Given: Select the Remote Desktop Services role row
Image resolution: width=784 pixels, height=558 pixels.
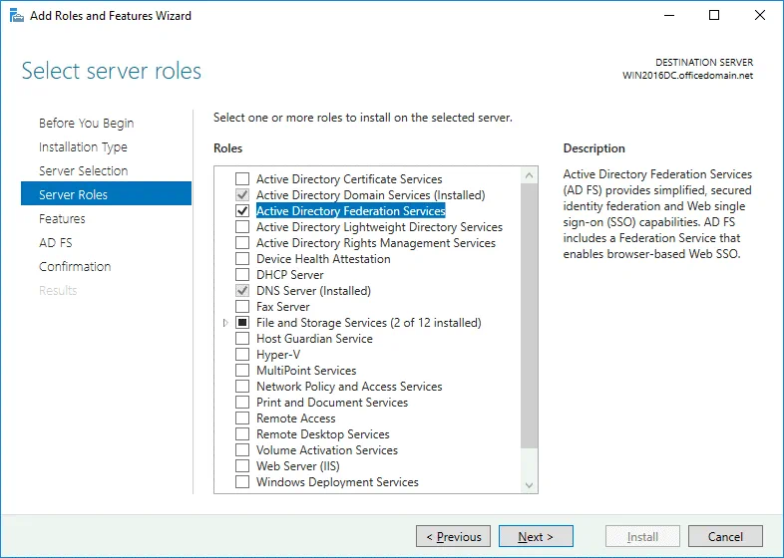Looking at the screenshot, I should pyautogui.click(x=322, y=434).
